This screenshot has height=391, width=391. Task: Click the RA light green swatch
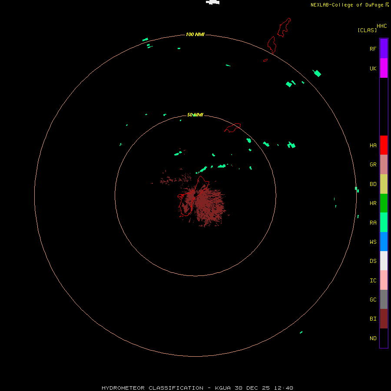384,222
